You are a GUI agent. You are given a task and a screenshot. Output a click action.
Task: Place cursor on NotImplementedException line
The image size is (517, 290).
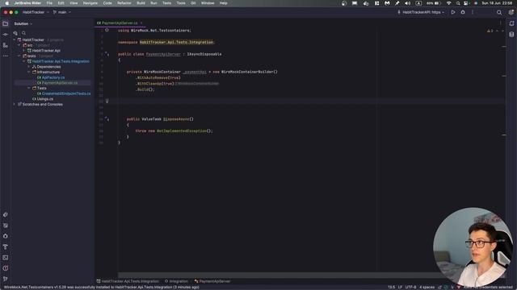tap(174, 130)
